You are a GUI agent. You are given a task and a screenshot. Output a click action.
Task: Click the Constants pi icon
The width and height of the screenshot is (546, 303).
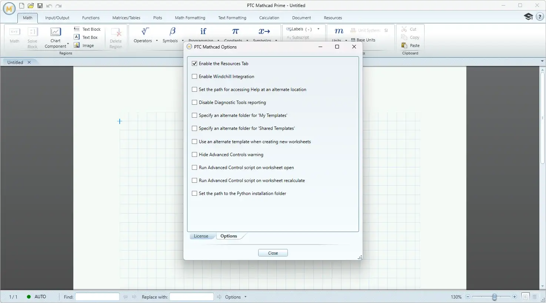click(235, 31)
